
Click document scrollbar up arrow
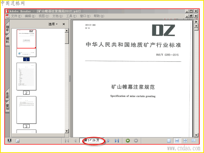pyautogui.click(x=196, y=26)
